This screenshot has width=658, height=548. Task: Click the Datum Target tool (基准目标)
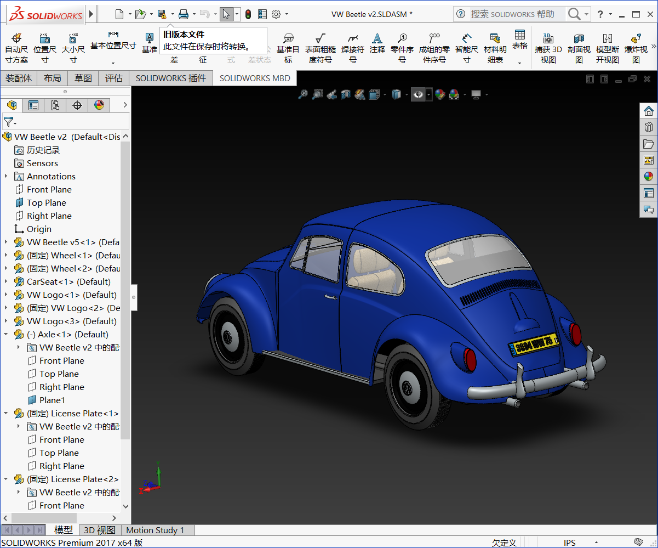tap(288, 48)
